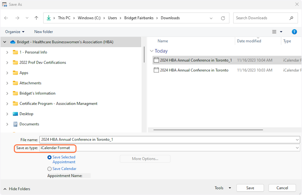The image size is (302, 195).
Task: Expand the Desktop tree item
Action: click(x=7, y=114)
